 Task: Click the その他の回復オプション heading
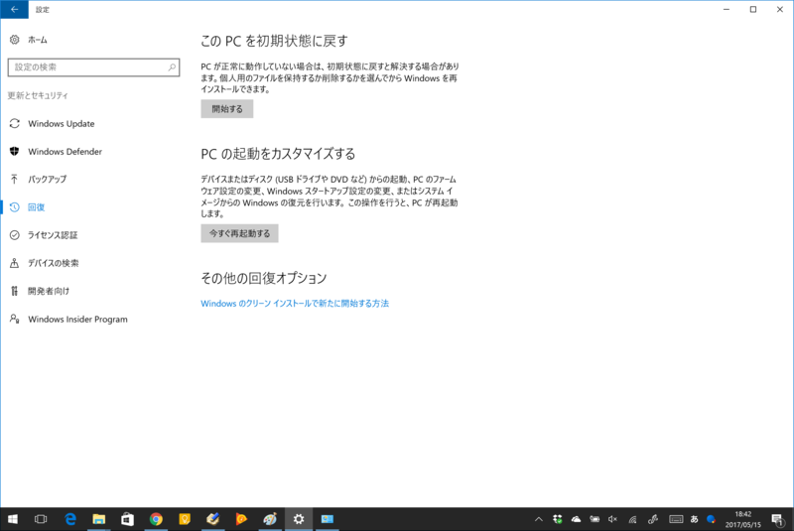pyautogui.click(x=264, y=278)
